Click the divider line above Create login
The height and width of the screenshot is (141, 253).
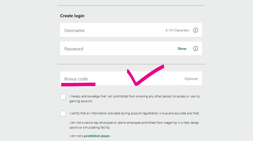(x=131, y=5)
